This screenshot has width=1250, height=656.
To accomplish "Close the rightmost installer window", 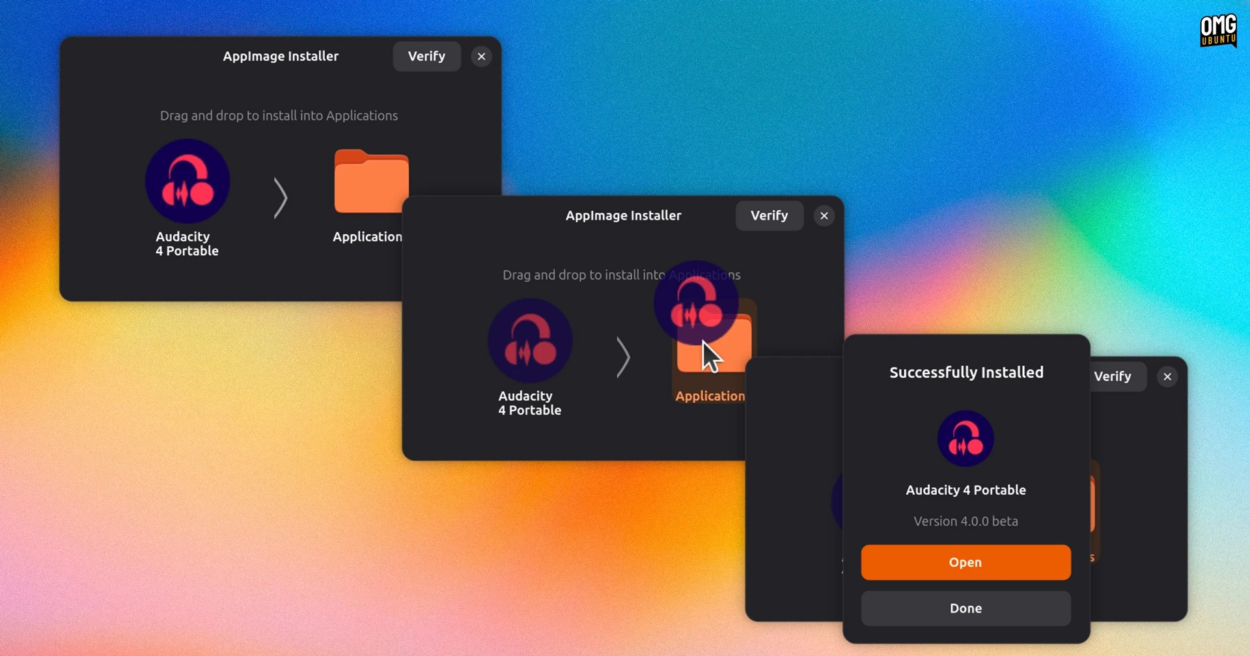I will [x=1167, y=377].
